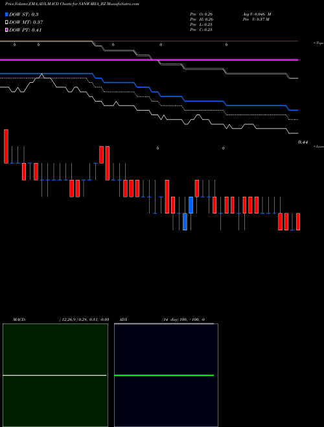The width and height of the screenshot is (324, 427).
Task: Click the white MACD line
Action: [54, 375]
